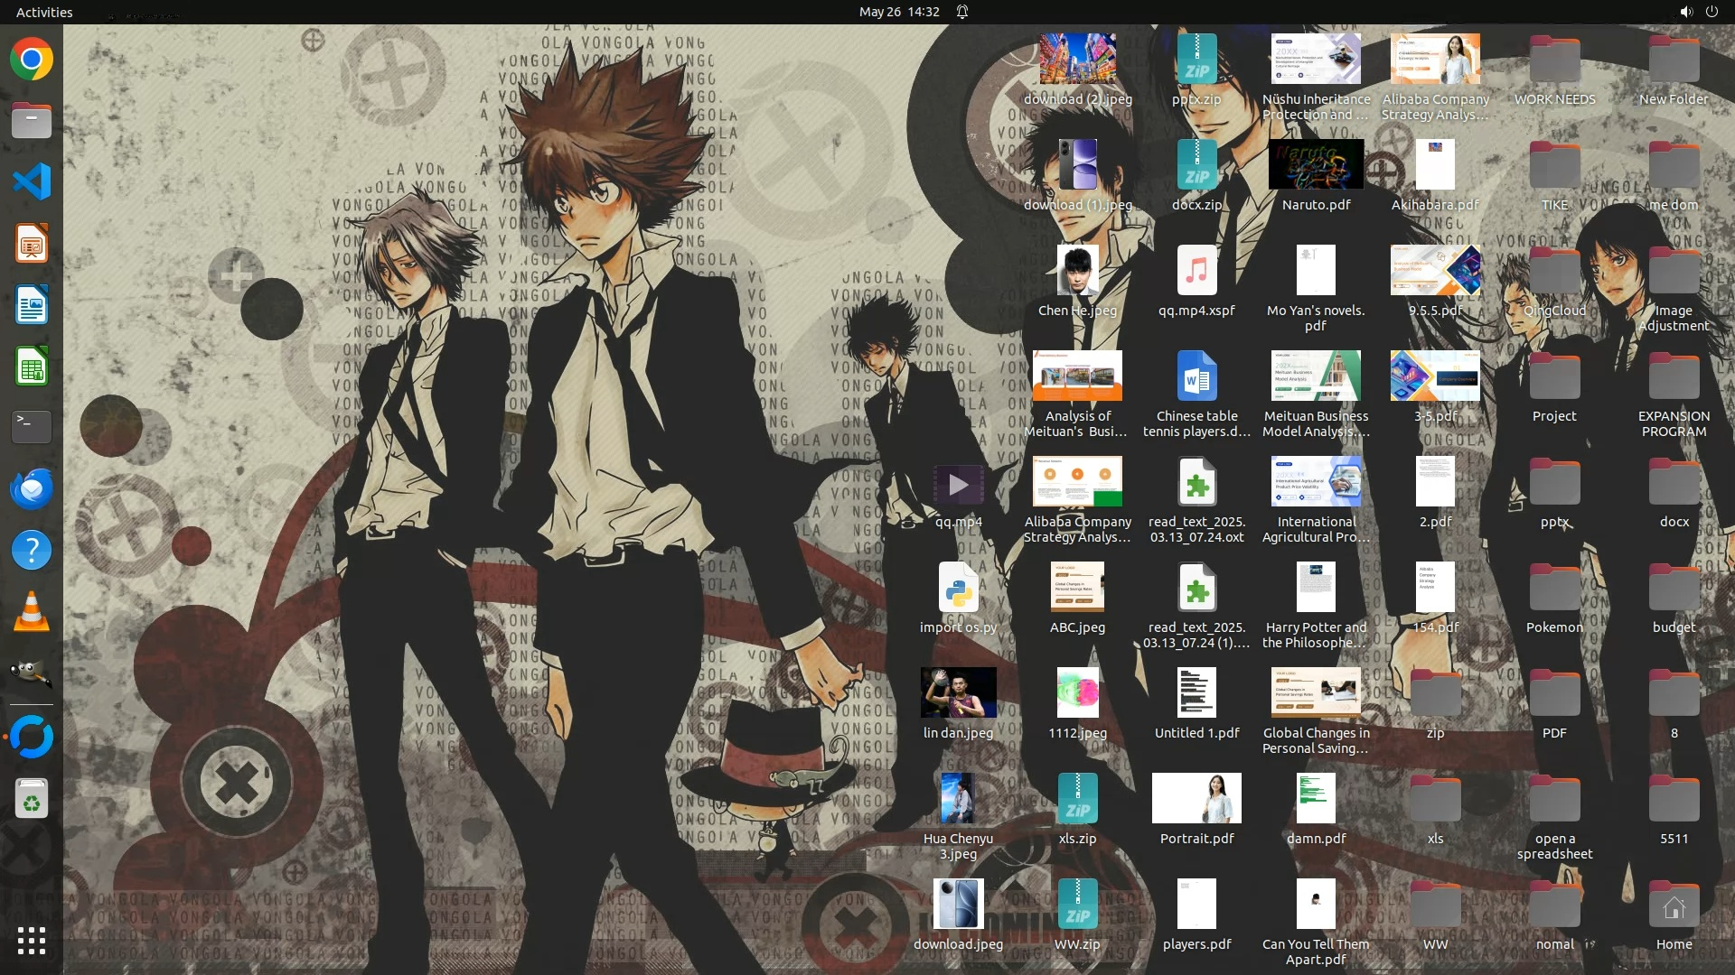1735x975 pixels.
Task: Open LibreOffice Impress from the dock
Action: 32,244
